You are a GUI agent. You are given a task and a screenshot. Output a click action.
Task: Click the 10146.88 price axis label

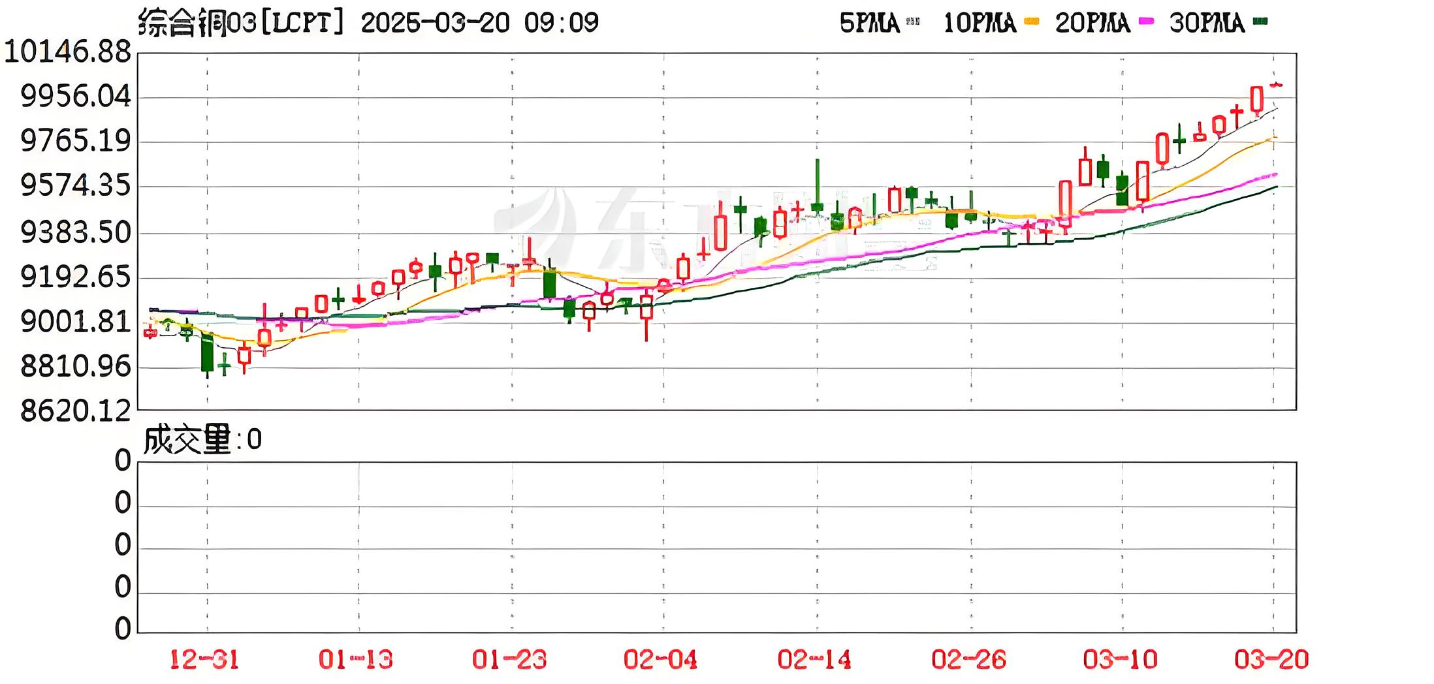coord(68,52)
